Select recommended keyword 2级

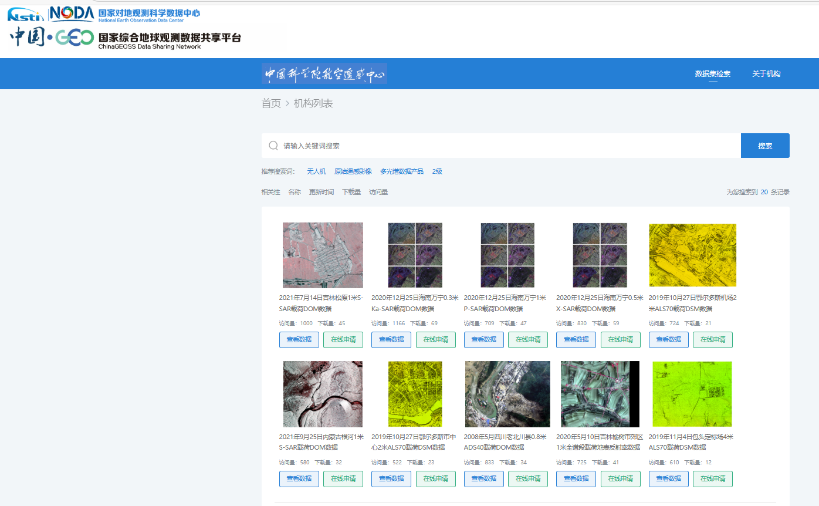click(x=436, y=171)
